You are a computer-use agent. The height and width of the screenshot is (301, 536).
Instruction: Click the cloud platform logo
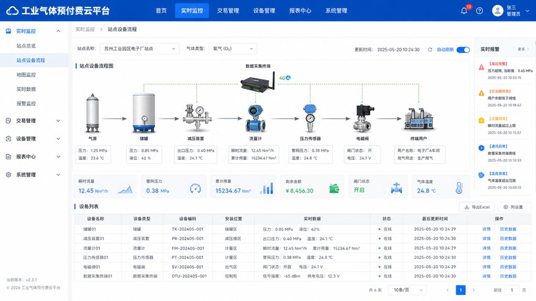tap(12, 11)
